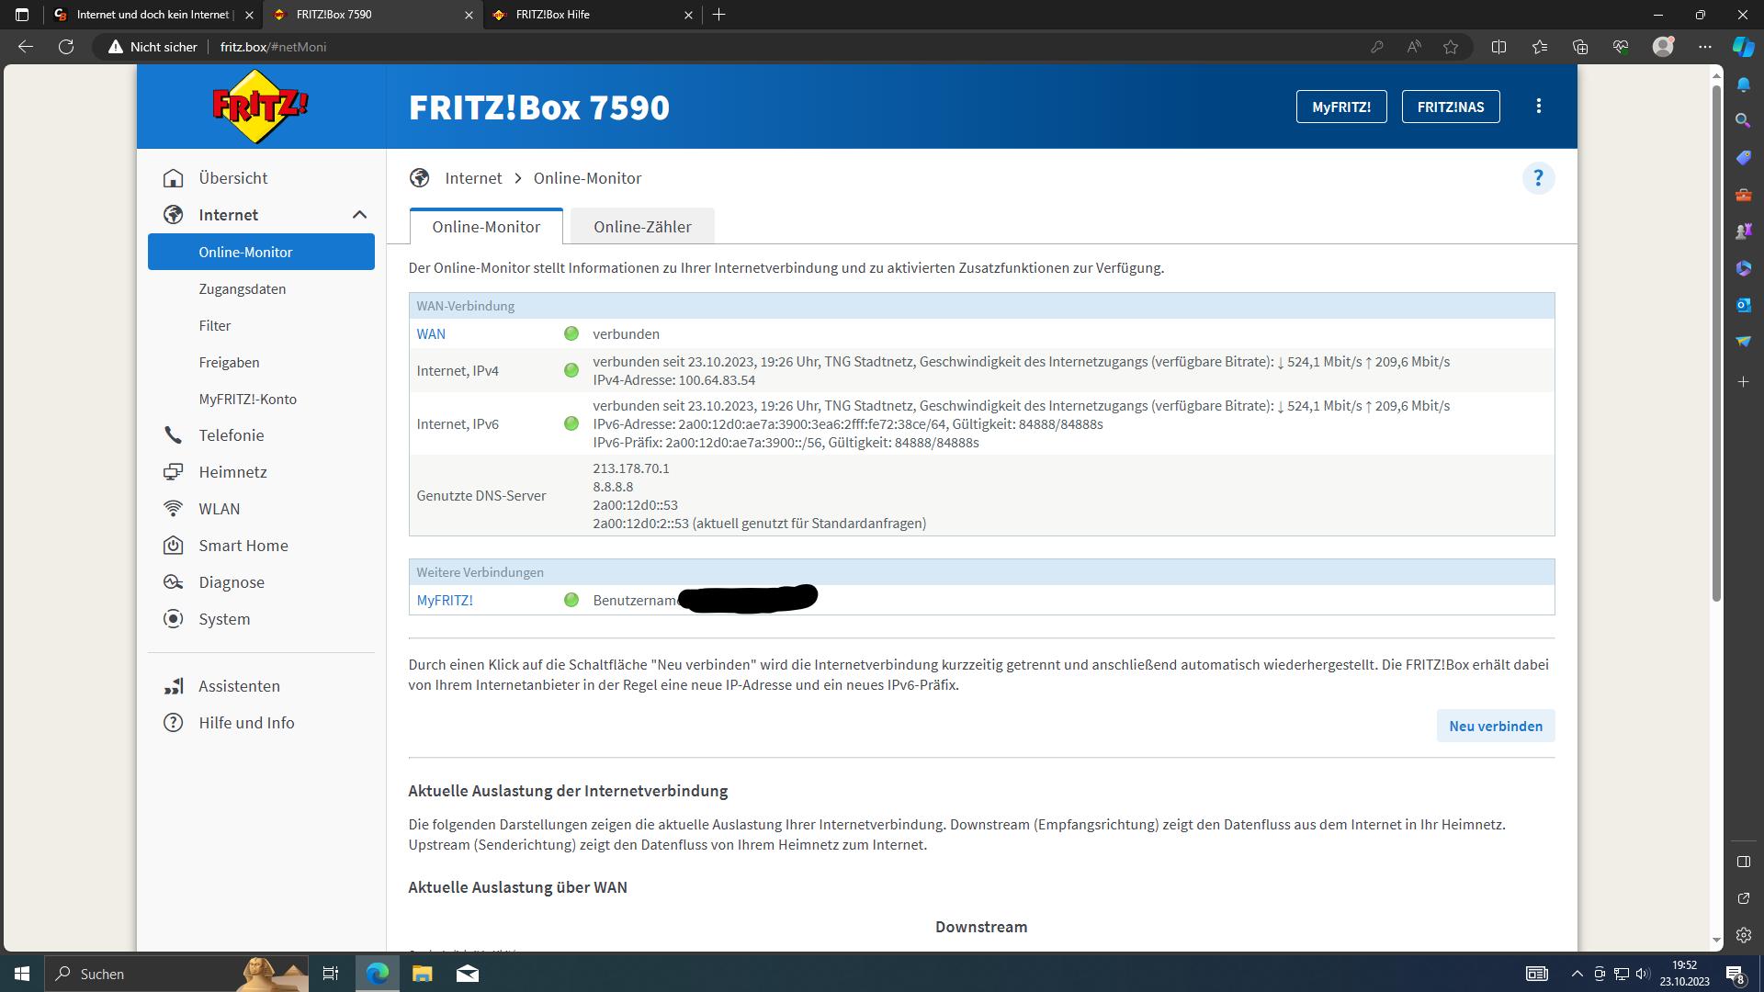Add page to favorites star icon
This screenshot has height=992, width=1764.
coord(1451,47)
